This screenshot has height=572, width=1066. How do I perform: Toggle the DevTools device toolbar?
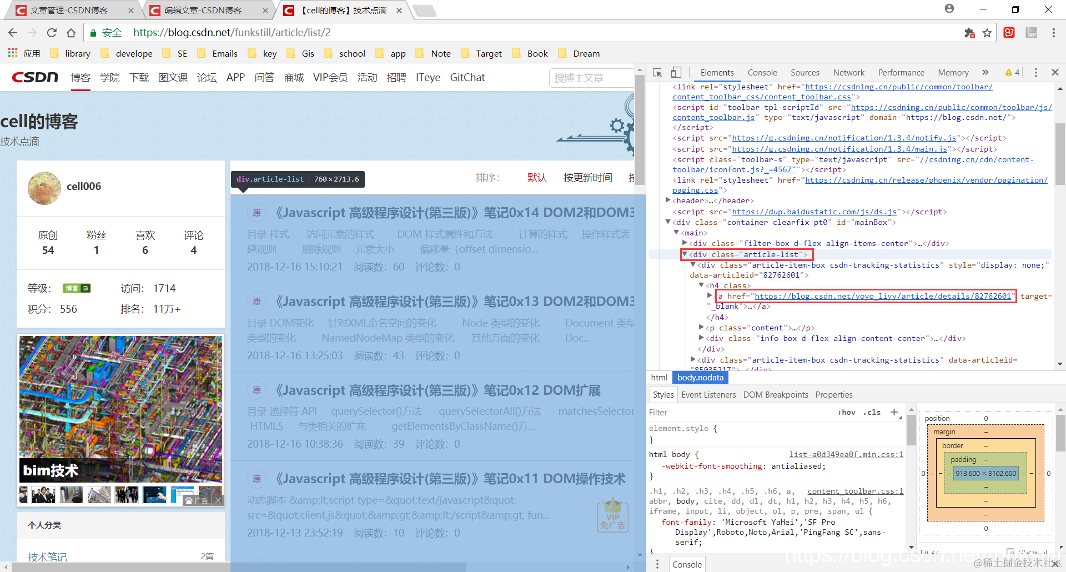pyautogui.click(x=676, y=73)
